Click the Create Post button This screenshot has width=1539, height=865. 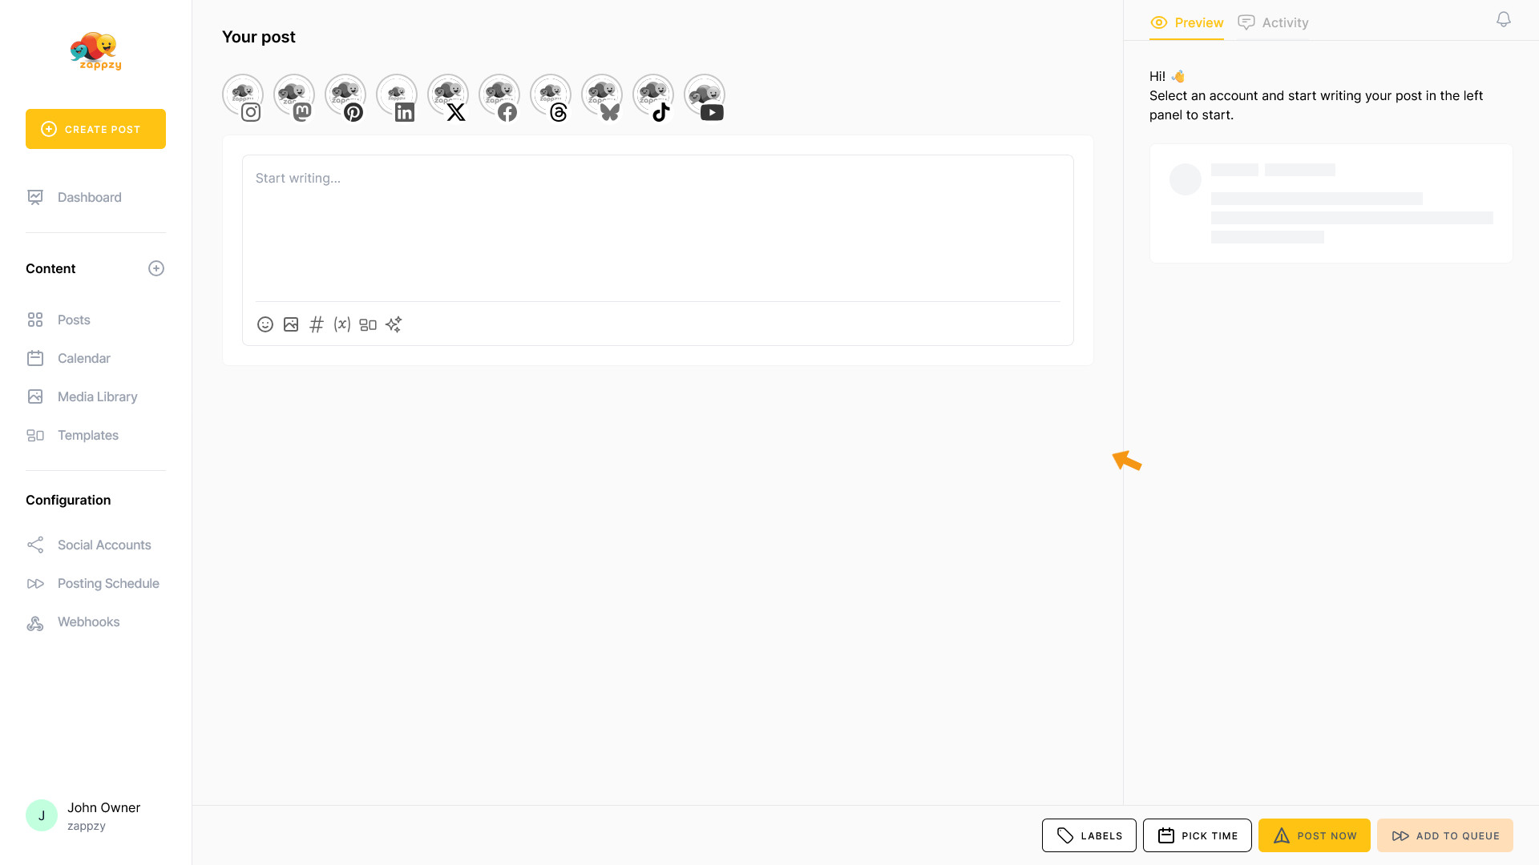pyautogui.click(x=95, y=129)
